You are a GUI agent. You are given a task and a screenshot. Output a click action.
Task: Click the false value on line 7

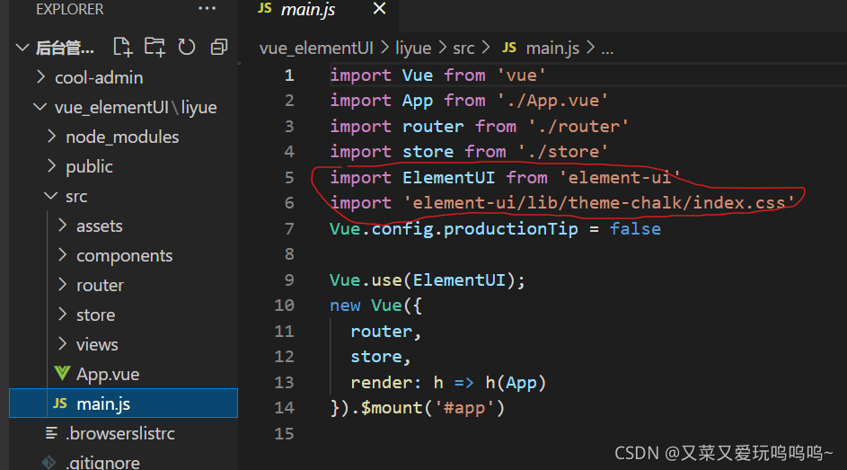tap(635, 229)
